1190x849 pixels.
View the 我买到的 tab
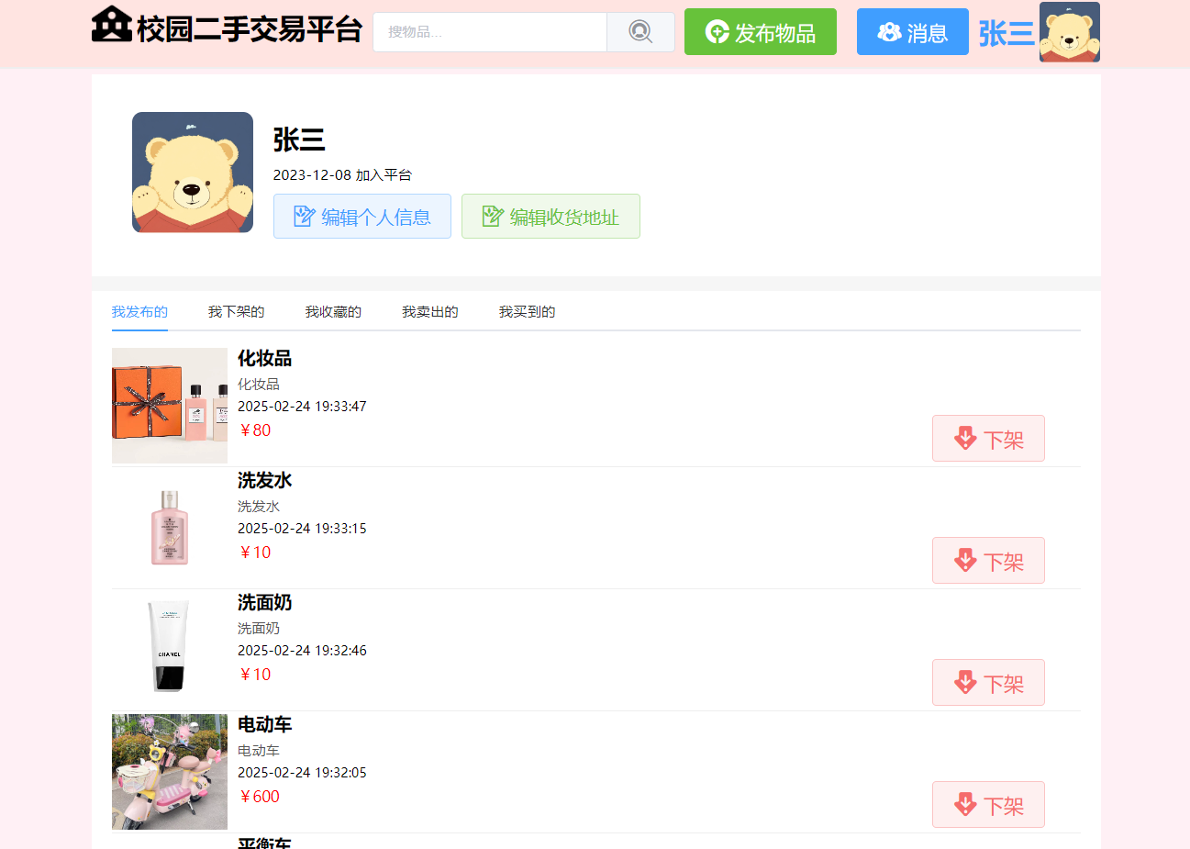click(x=528, y=312)
